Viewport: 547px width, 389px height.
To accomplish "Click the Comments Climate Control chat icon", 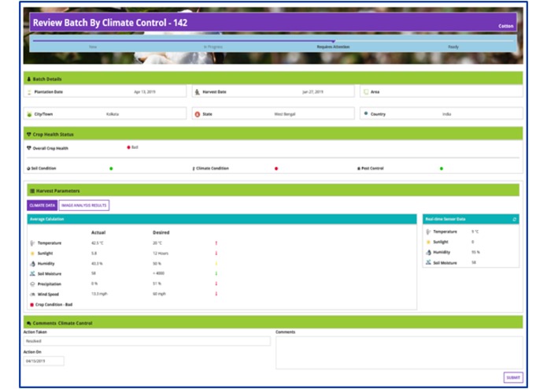I will pyautogui.click(x=29, y=324).
